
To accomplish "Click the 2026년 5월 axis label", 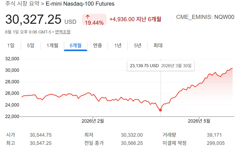I will coord(199,121).
